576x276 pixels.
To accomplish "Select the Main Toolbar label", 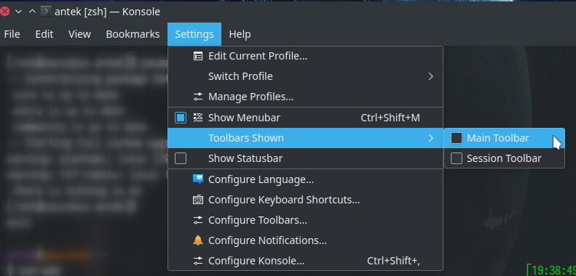I will 498,138.
